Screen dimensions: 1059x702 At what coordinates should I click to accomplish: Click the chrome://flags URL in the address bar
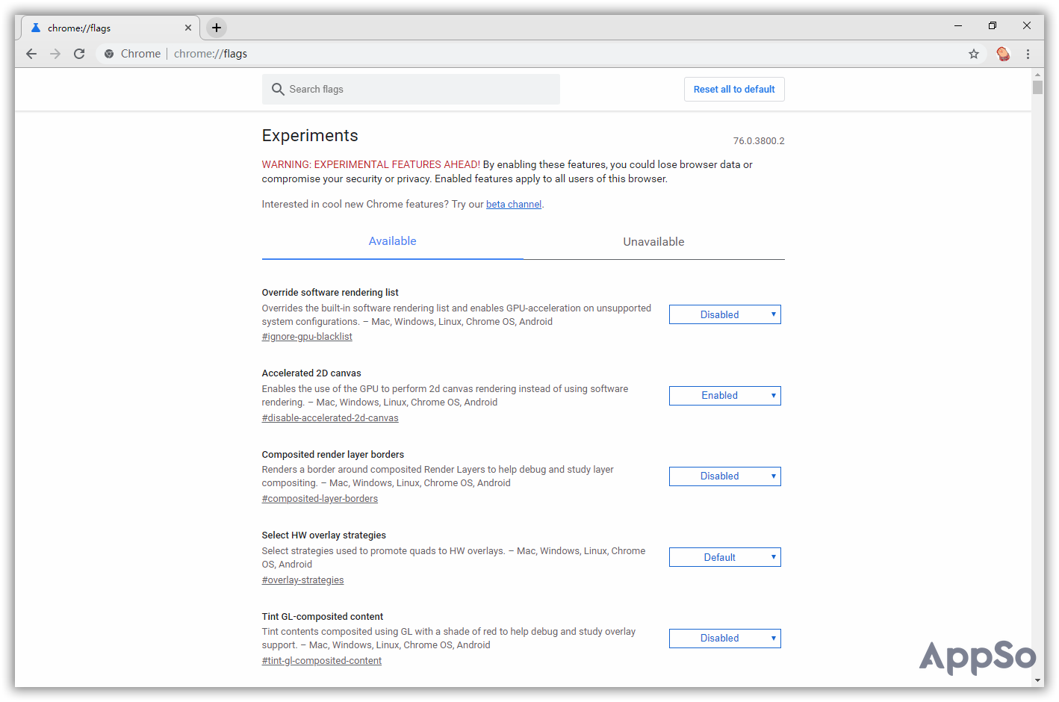click(x=211, y=54)
